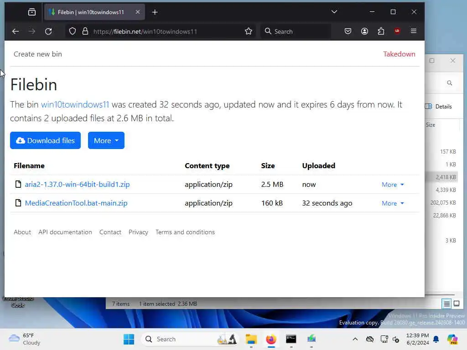
Task: Open File Explorer from the taskbar
Action: click(x=251, y=339)
